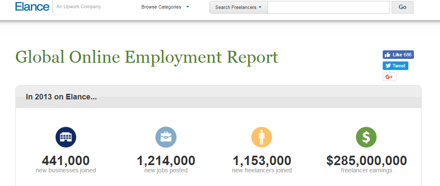Select the 1,153,000 figure

click(262, 161)
